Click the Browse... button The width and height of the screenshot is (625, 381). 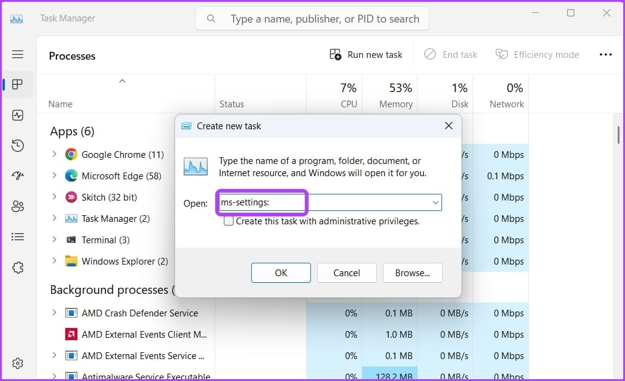point(413,273)
